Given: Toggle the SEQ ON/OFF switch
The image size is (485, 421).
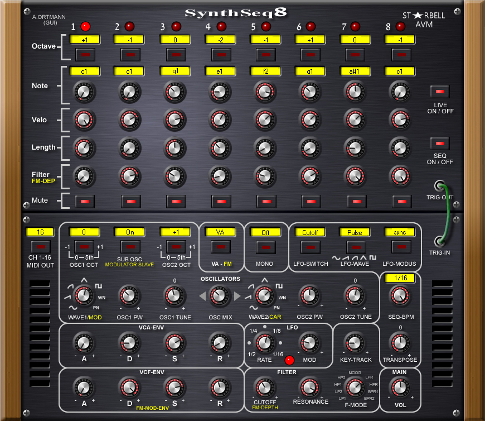Looking at the screenshot, I should 440,143.
